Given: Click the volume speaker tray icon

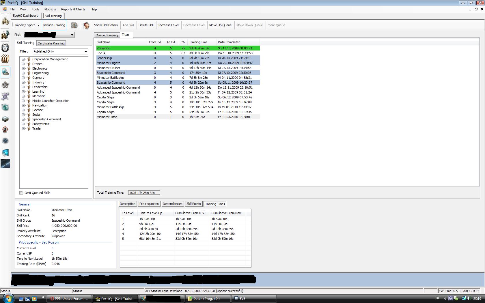Looking at the screenshot, I should 469,299.
